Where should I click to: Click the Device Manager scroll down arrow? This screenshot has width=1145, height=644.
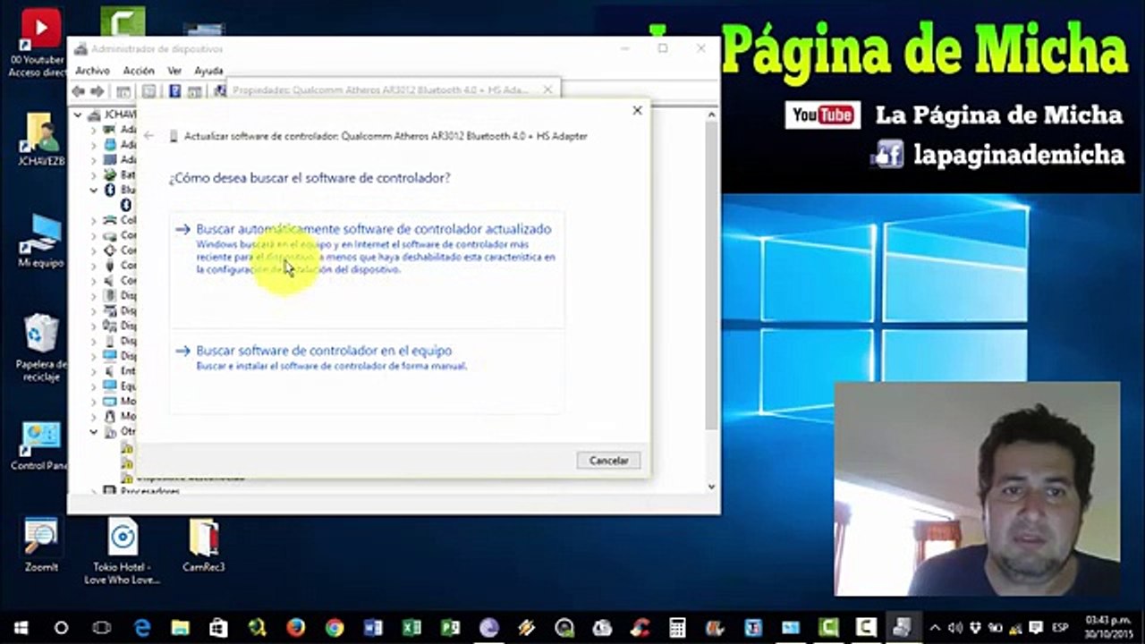coord(711,487)
